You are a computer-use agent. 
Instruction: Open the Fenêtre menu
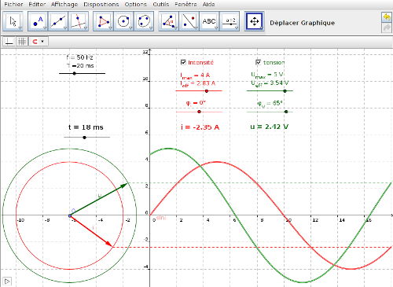click(x=185, y=5)
